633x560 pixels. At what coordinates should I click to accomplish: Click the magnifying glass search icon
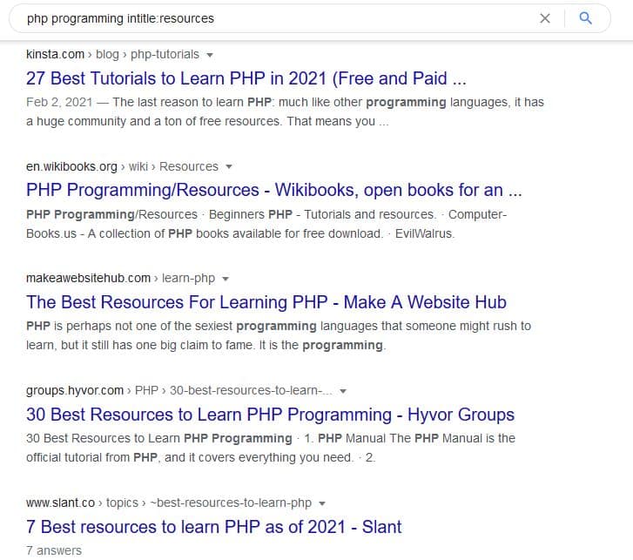(586, 17)
